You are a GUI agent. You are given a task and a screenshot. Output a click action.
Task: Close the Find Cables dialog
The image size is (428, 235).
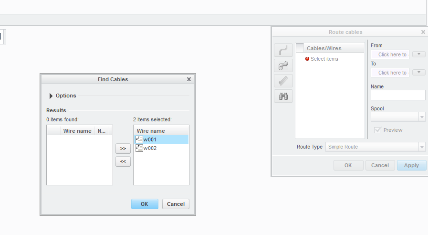(189, 79)
